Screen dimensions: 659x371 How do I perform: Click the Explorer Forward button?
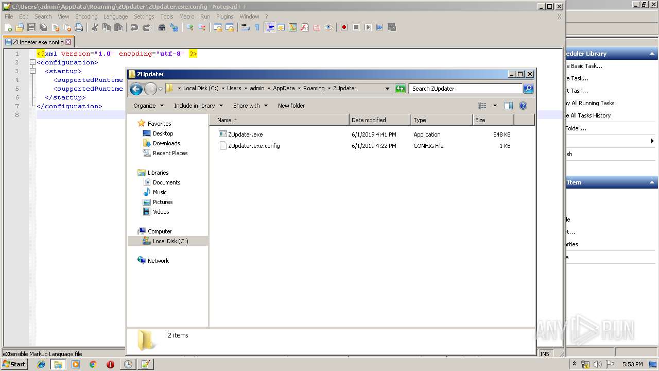point(150,89)
